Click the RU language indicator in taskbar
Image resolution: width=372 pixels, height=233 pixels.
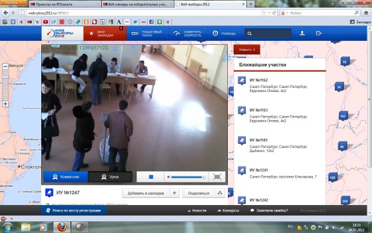point(291,227)
